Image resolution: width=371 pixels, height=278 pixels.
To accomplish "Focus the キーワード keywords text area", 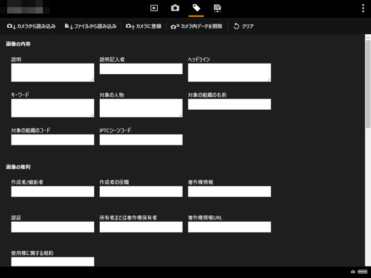I will 53,108.
